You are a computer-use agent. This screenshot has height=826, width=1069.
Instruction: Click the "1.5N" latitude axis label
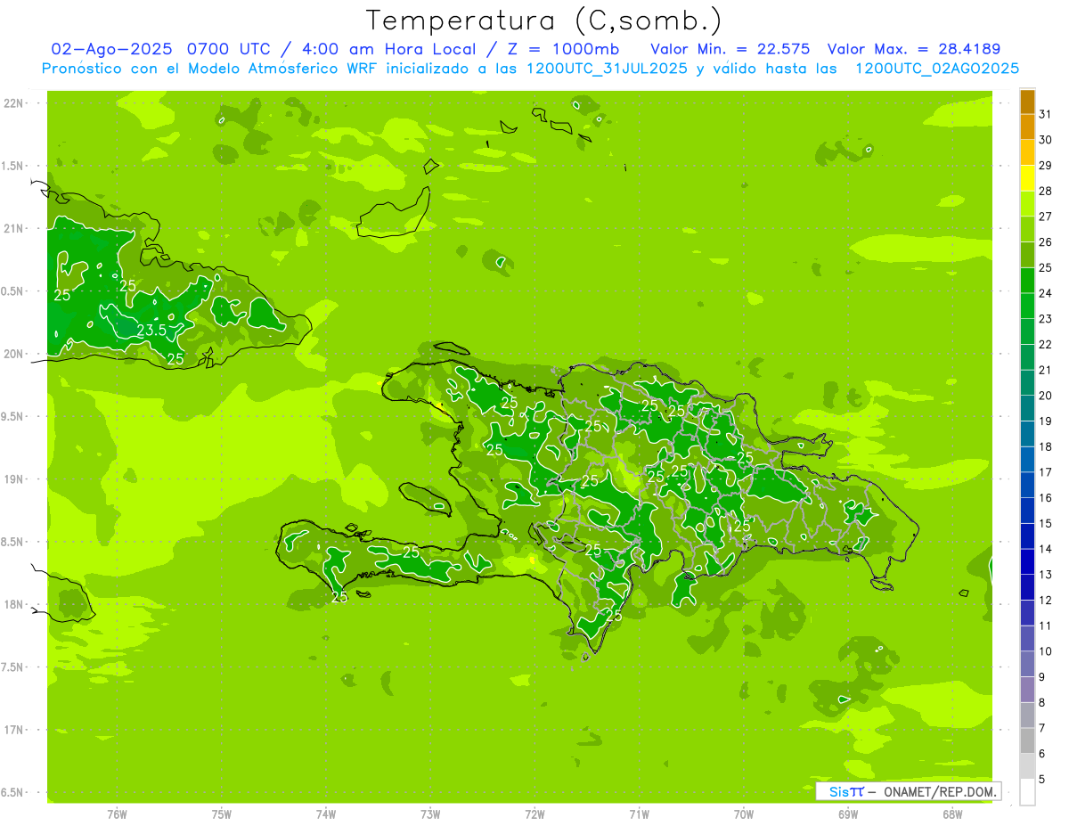[14, 166]
